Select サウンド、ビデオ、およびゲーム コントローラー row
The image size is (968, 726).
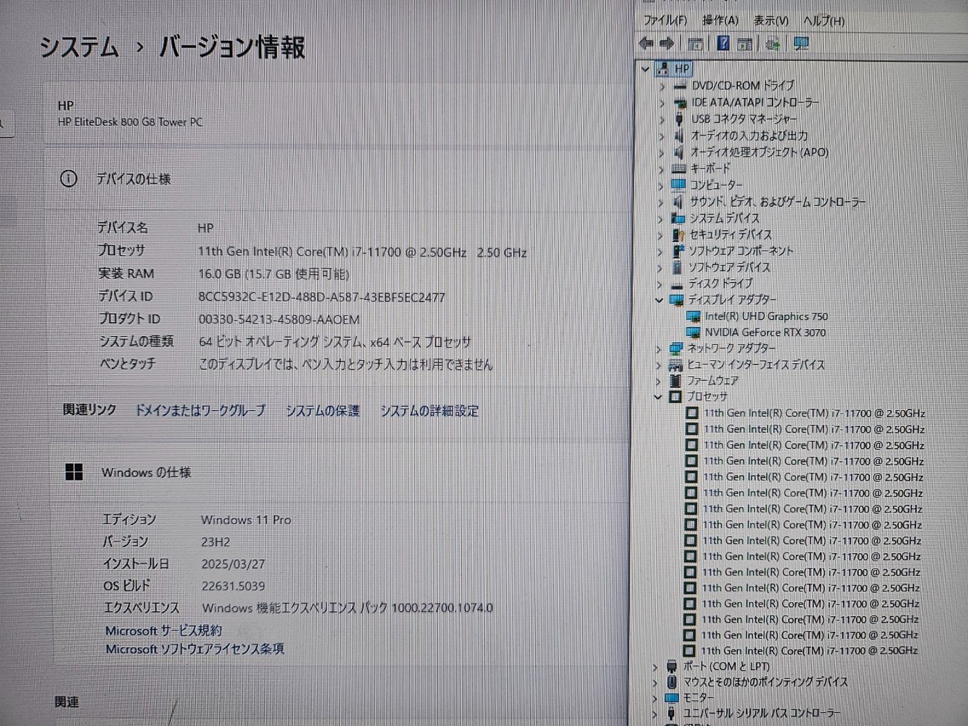point(777,202)
